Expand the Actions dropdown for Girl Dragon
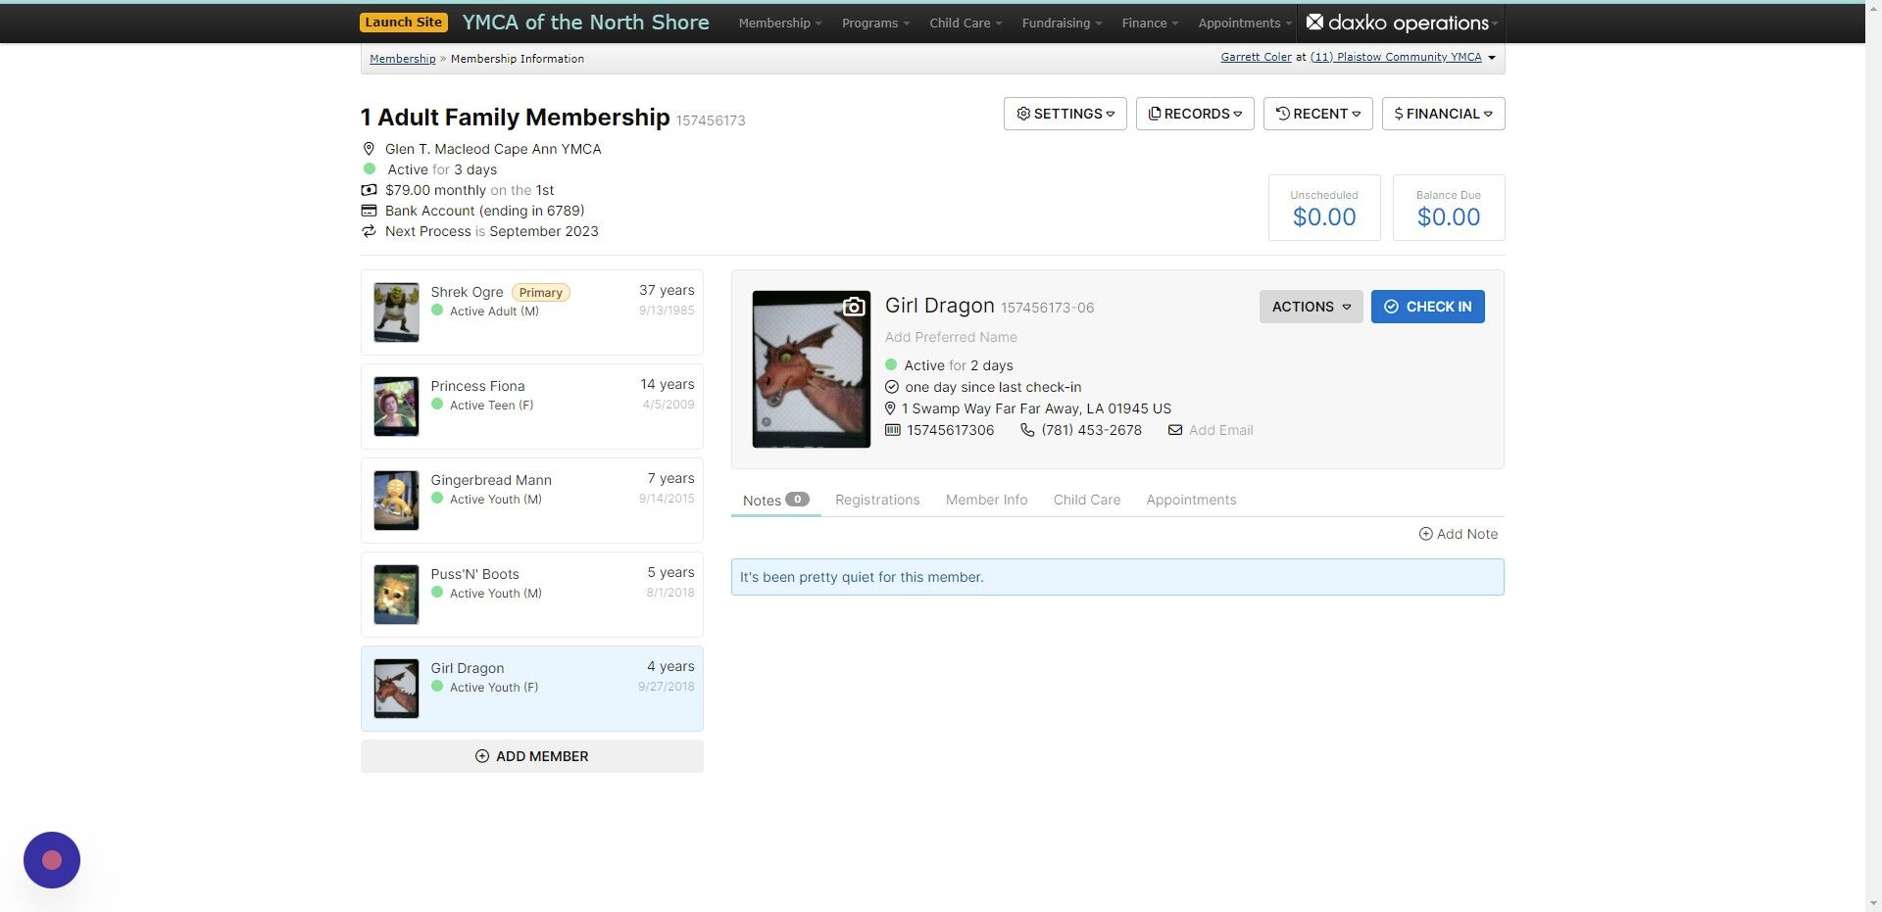Viewport: 1882px width, 912px height. [1311, 307]
